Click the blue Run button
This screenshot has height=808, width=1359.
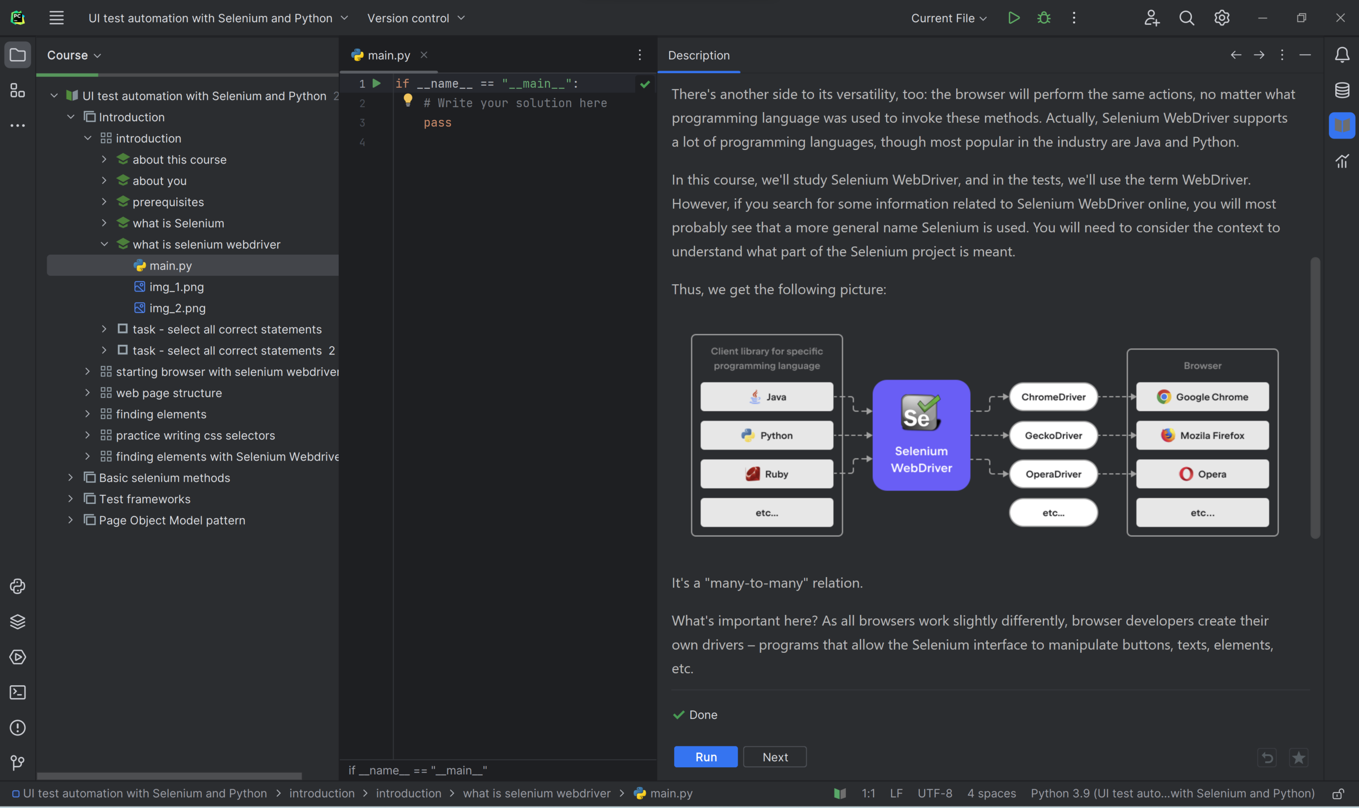click(706, 757)
